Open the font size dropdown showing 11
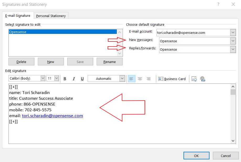The height and width of the screenshot is (162, 241). [56, 78]
